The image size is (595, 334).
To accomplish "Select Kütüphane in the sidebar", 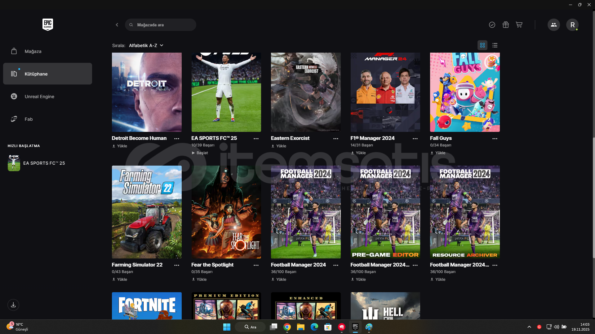I will (x=47, y=74).
